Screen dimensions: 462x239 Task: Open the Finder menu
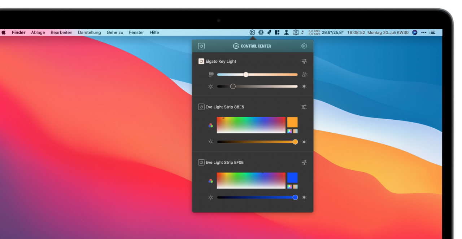point(18,32)
